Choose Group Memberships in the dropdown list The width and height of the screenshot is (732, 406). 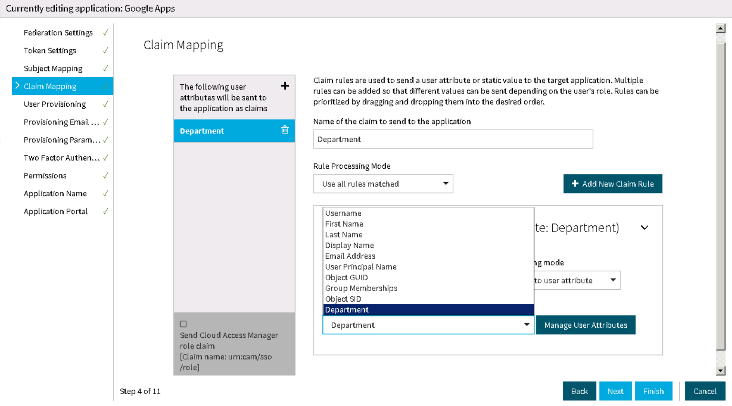pos(361,288)
